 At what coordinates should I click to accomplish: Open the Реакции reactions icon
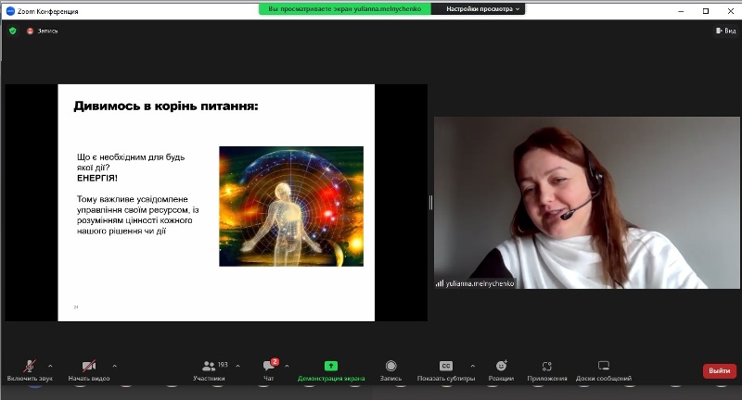501,366
